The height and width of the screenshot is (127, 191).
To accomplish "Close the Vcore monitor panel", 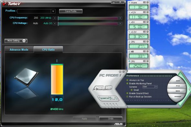I will [148, 2].
